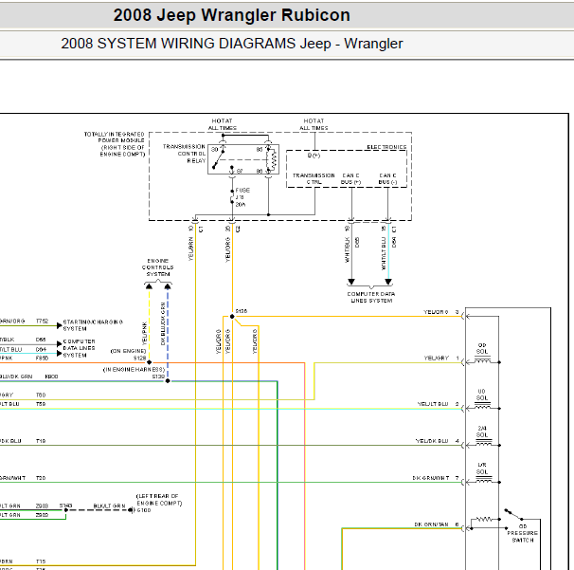Click the "S135" splice label

(242, 311)
